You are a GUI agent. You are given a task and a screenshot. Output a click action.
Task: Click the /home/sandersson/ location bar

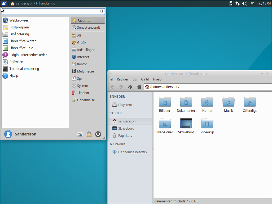pyautogui.click(x=208, y=87)
